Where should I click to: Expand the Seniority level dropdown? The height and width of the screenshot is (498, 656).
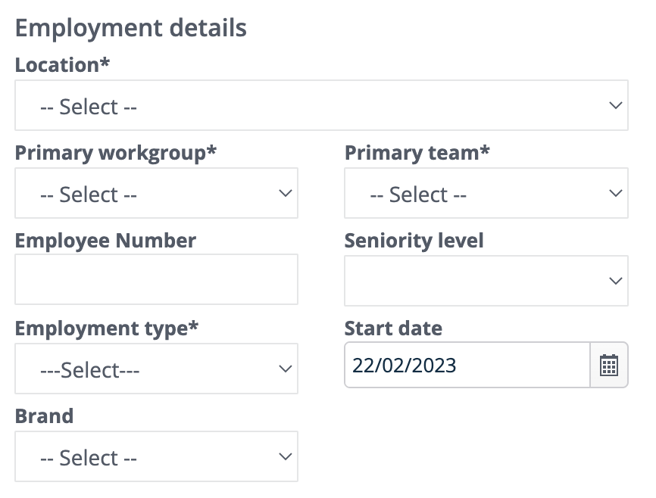tap(486, 281)
